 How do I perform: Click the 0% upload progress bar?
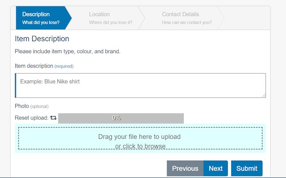tap(121, 118)
